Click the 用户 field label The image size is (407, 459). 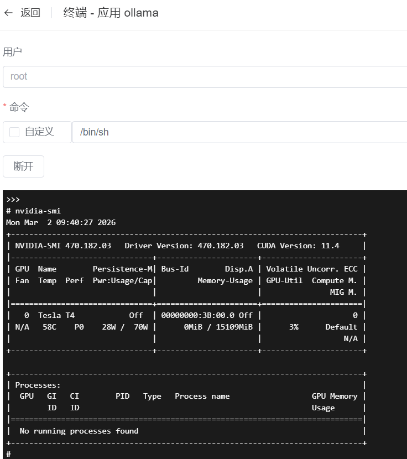(x=12, y=52)
